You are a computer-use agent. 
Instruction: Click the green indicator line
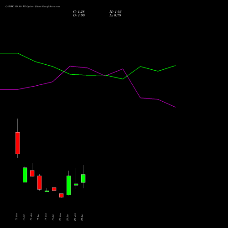click(x=88, y=75)
